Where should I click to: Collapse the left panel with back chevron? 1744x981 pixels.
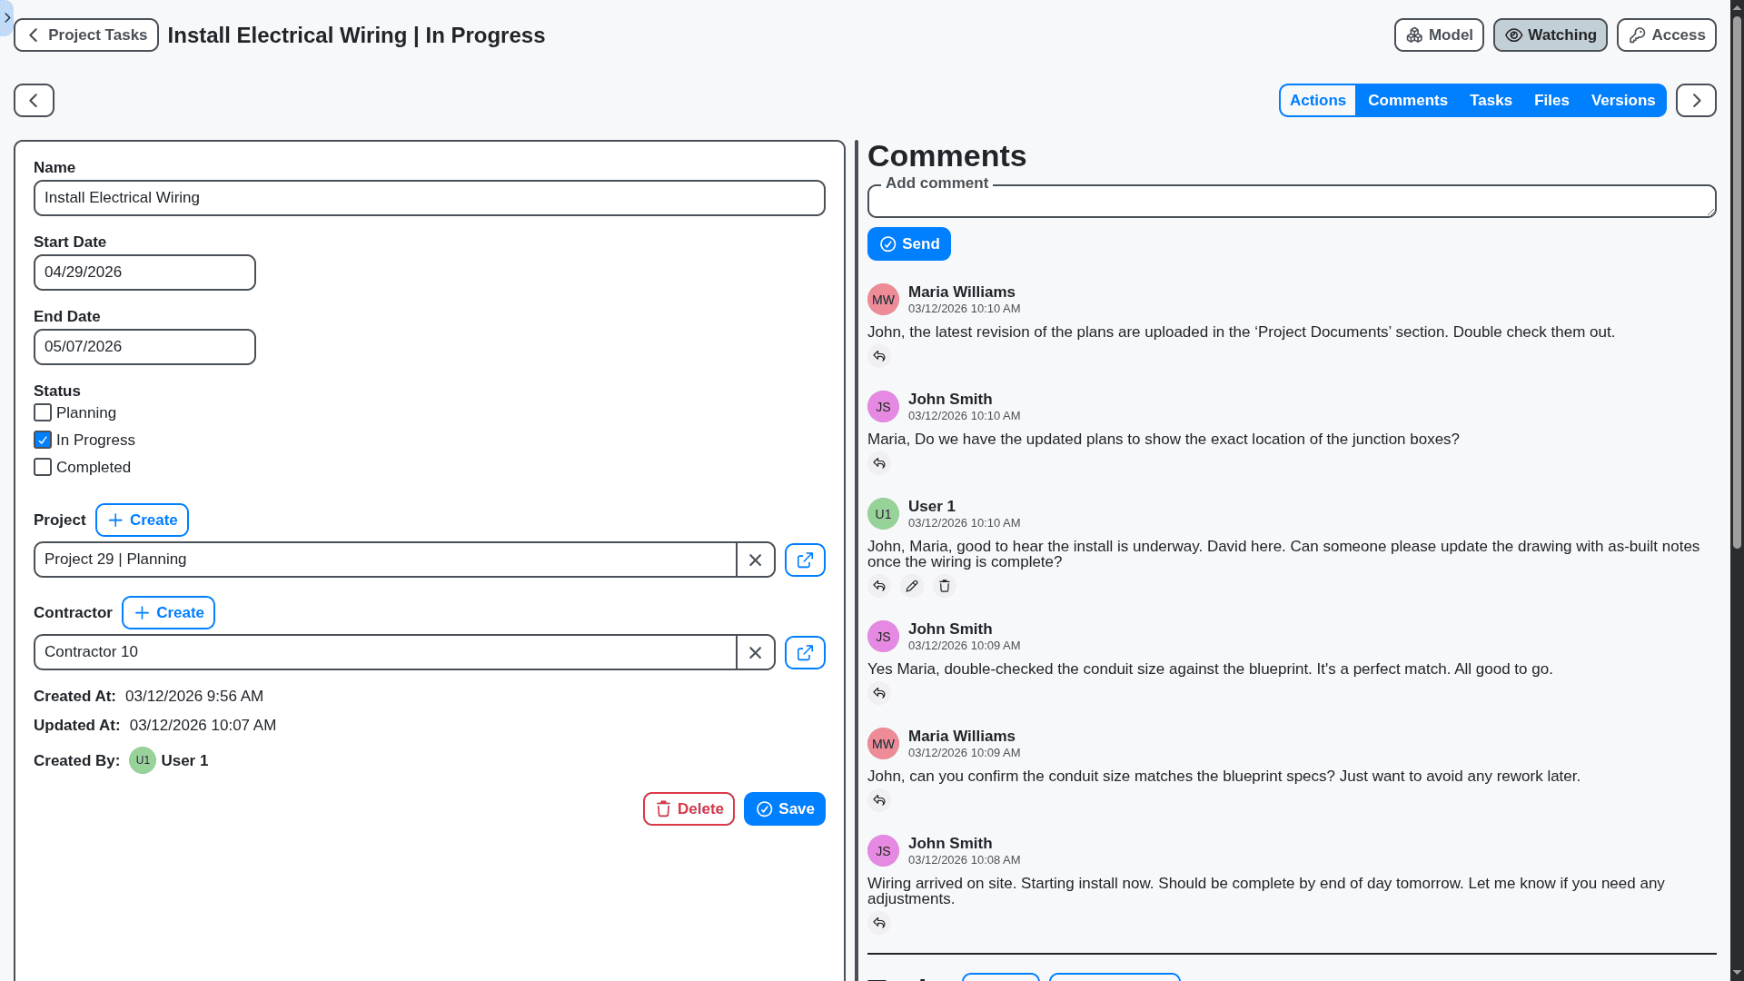[32, 100]
